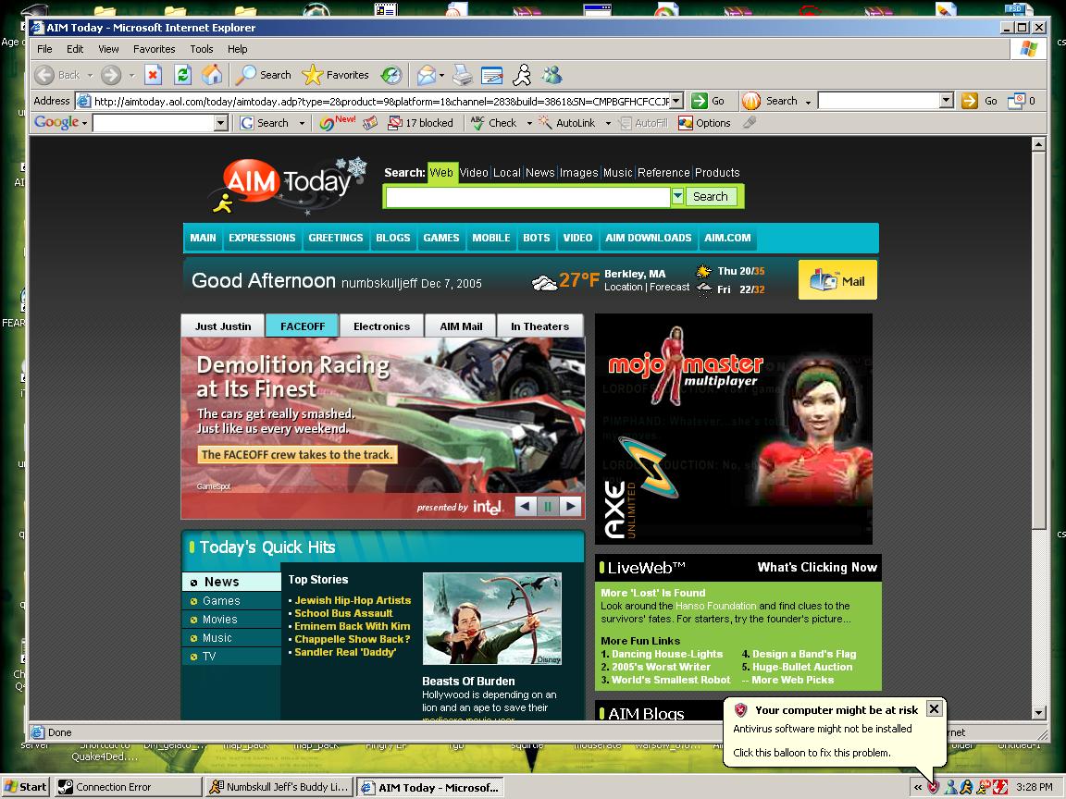Go to the Home page icon
This screenshot has width=1066, height=799.
tap(212, 75)
